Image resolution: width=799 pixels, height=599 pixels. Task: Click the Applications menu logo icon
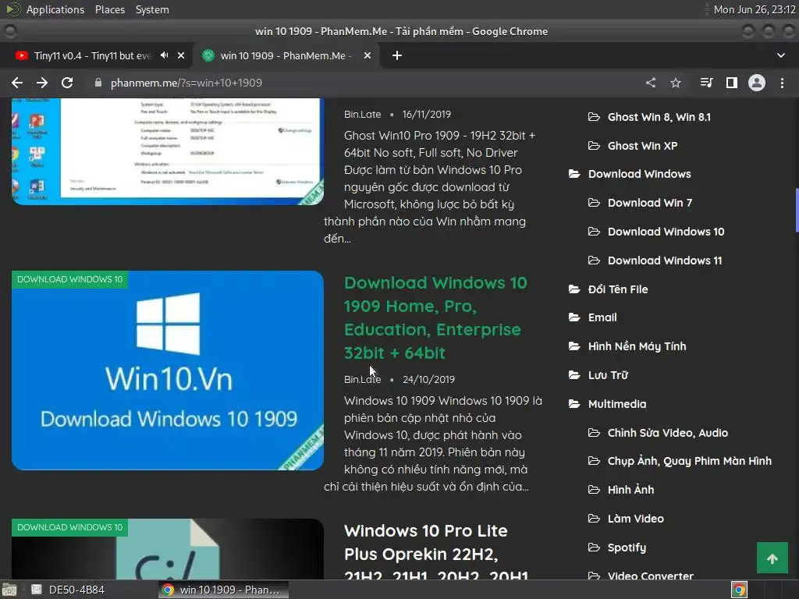tap(13, 9)
